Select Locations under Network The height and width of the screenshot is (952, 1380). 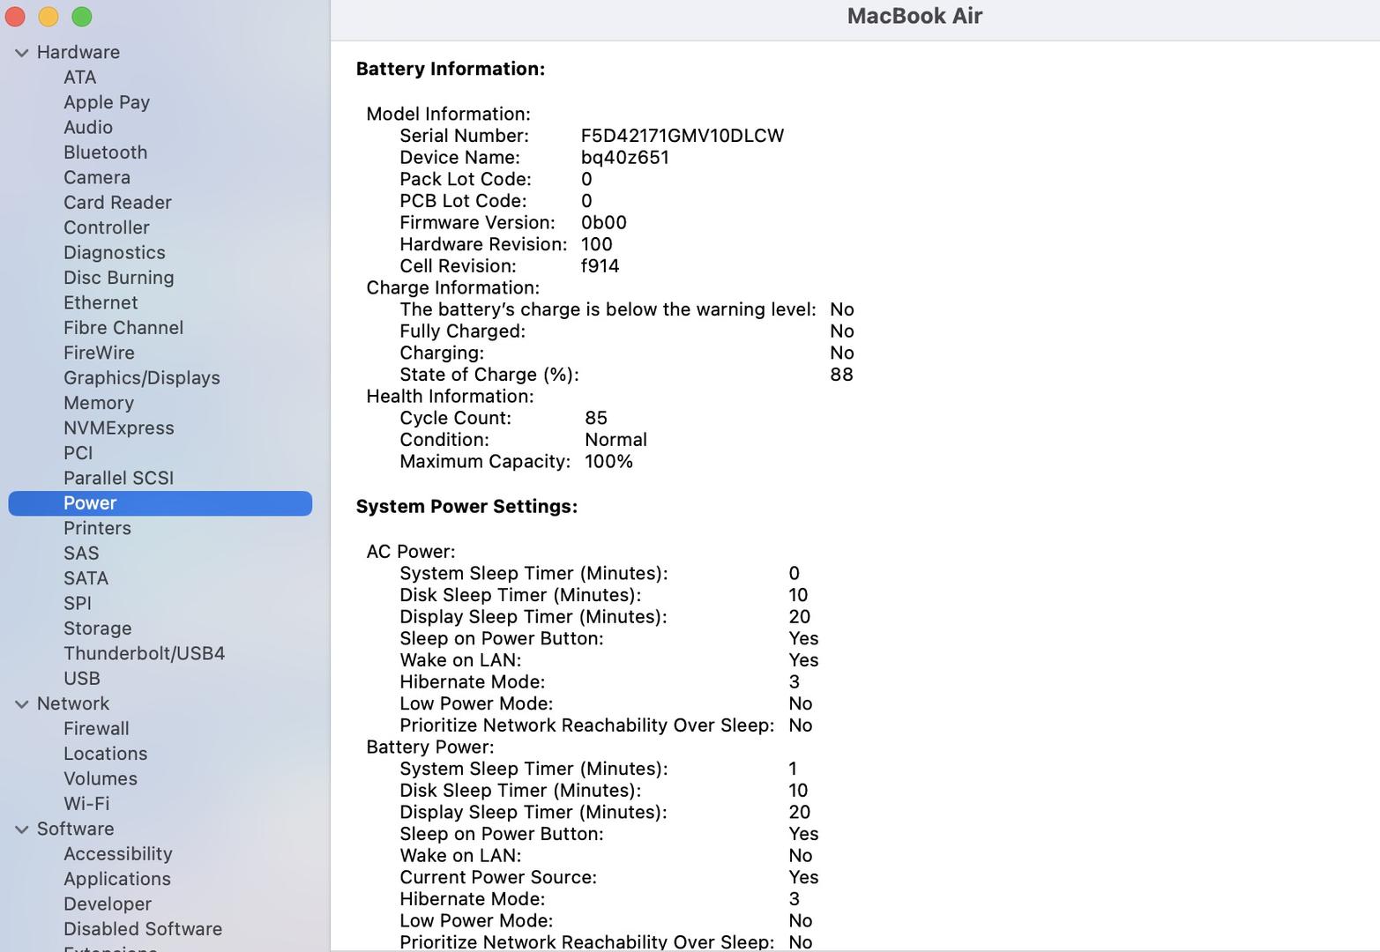tap(105, 754)
